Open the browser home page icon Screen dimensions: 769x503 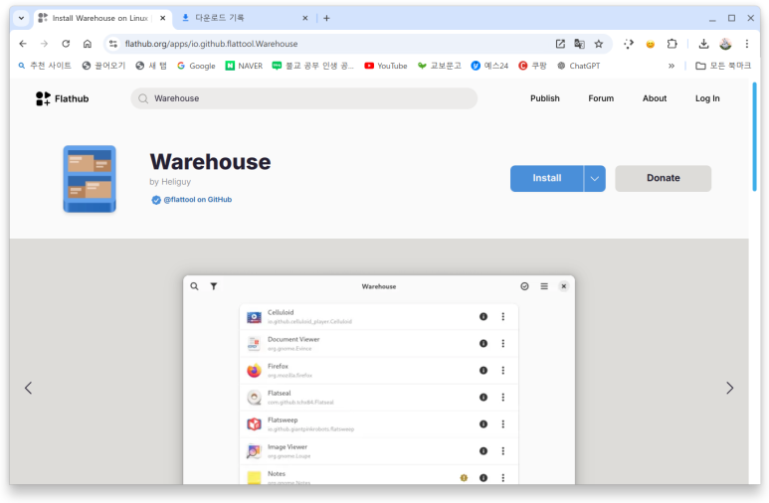pos(88,44)
